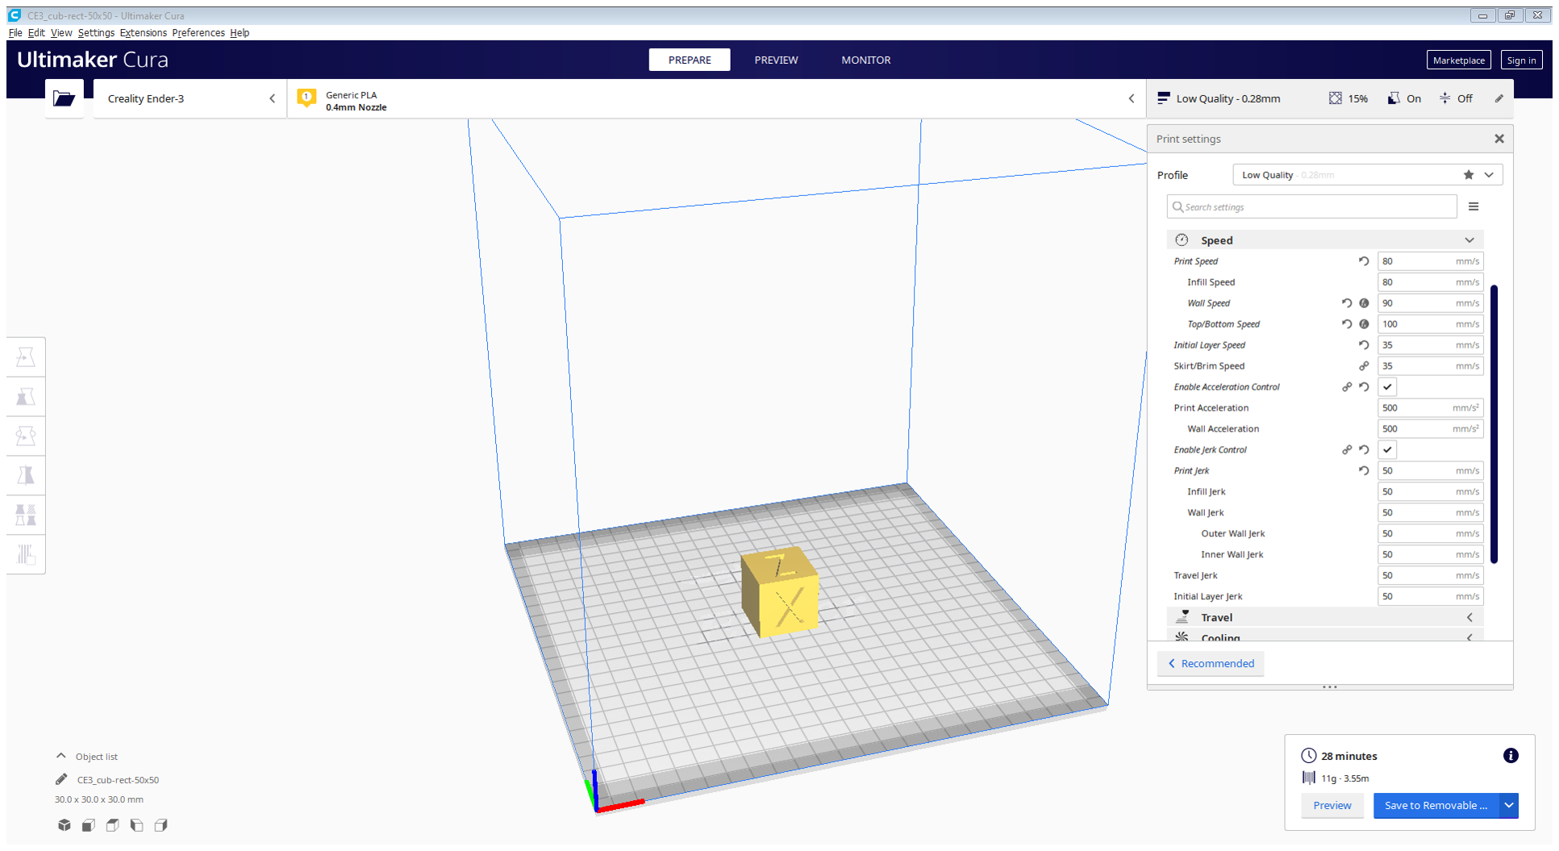
Task: Select the Scale tool in left toolbar
Action: click(26, 397)
